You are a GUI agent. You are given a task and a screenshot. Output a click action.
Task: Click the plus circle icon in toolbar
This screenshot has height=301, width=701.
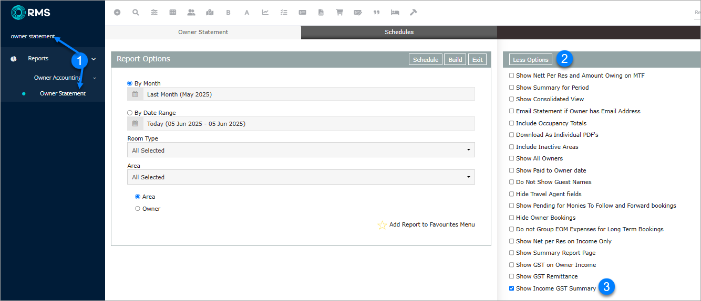point(117,13)
